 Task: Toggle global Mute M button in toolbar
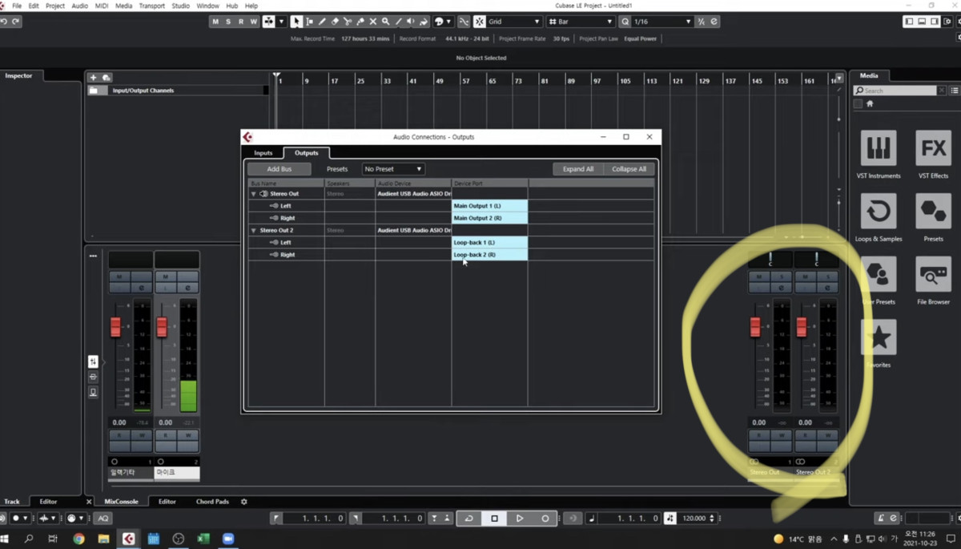coord(215,22)
